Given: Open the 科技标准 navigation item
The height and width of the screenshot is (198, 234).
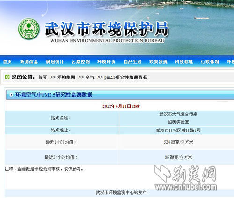Looking at the screenshot, I should coord(184,61).
